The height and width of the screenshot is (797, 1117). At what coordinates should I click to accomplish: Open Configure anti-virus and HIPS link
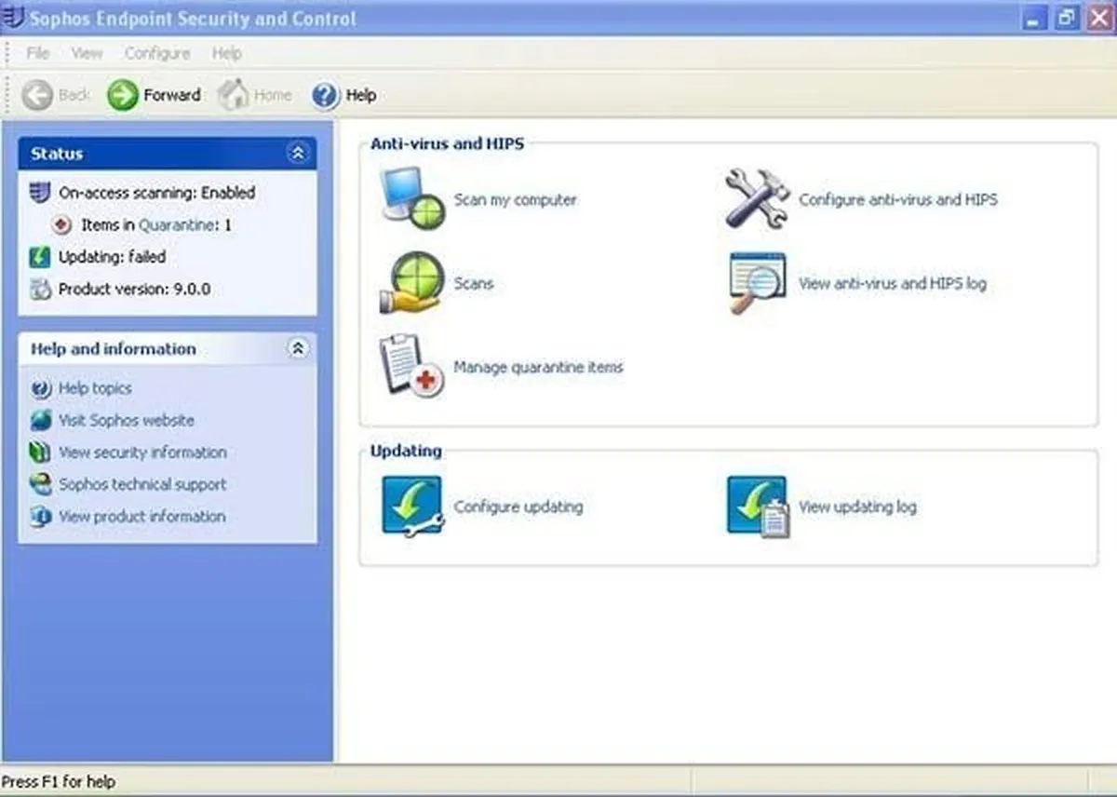pyautogui.click(x=898, y=199)
